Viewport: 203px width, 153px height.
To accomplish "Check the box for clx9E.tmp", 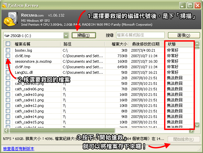I will [8, 56].
